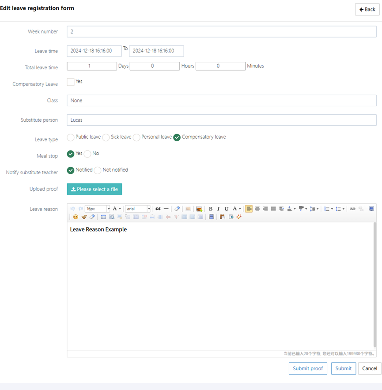Expand the ordered list style dropdown

pos(332,209)
